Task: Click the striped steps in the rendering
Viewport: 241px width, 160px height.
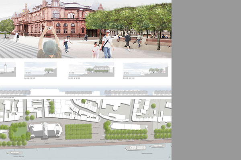Action: (16, 48)
